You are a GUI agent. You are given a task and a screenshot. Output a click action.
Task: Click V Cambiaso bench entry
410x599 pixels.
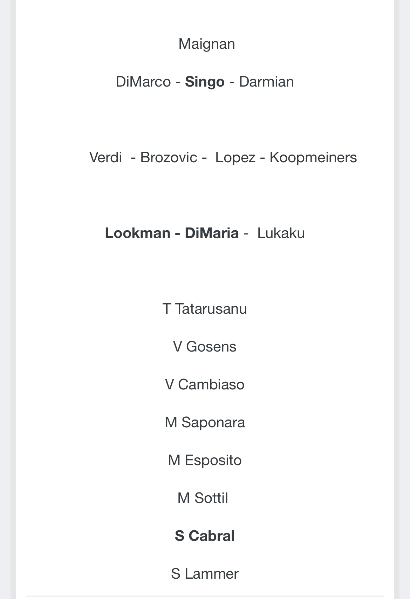205,384
